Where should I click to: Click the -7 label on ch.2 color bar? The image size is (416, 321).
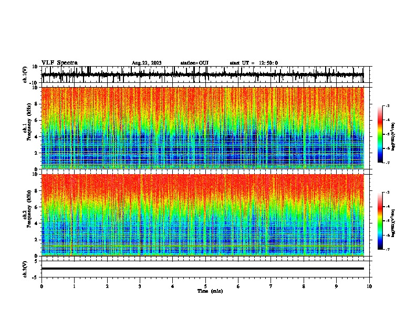(387, 249)
